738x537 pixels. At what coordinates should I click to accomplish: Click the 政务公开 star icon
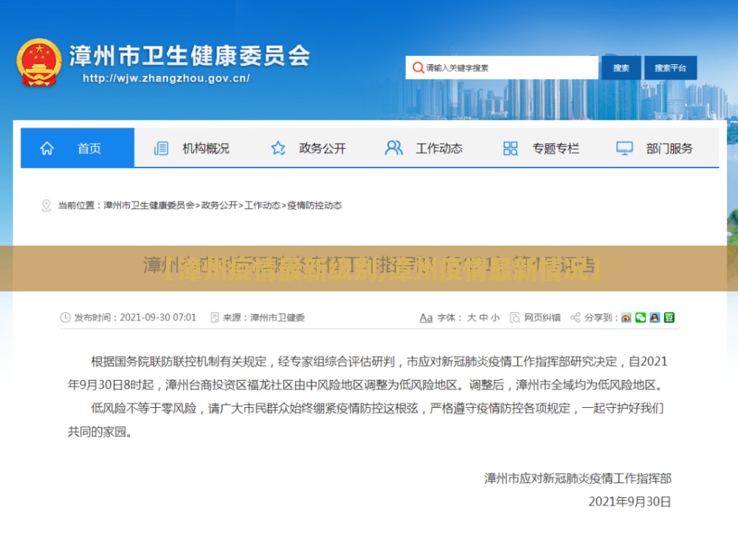tap(278, 148)
